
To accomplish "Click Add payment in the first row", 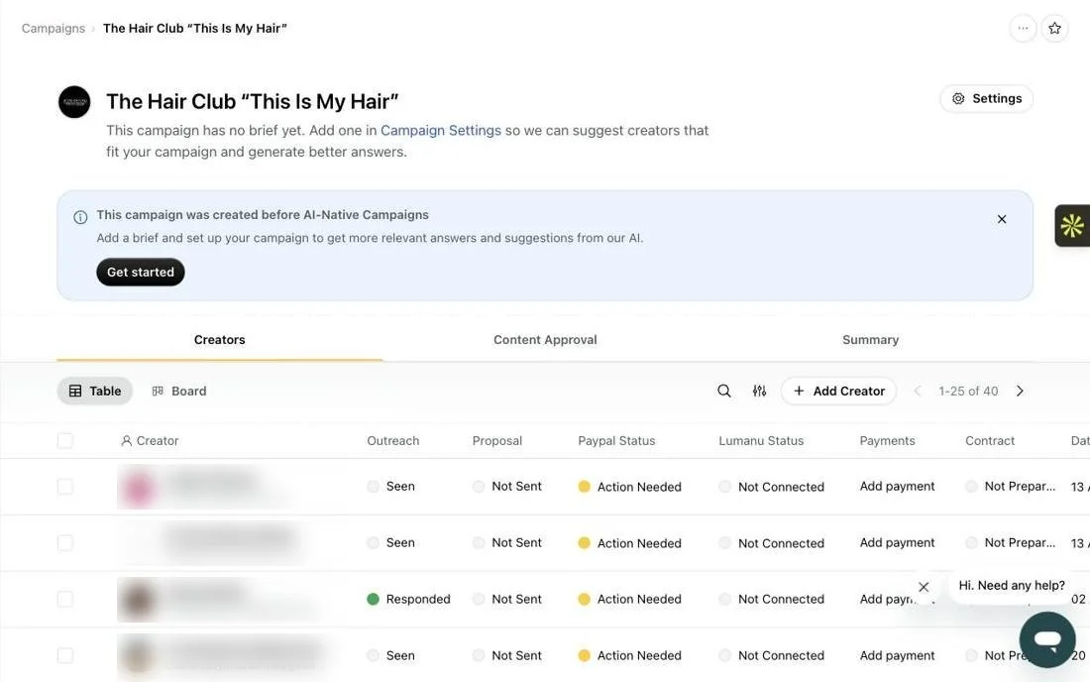I will 897,487.
